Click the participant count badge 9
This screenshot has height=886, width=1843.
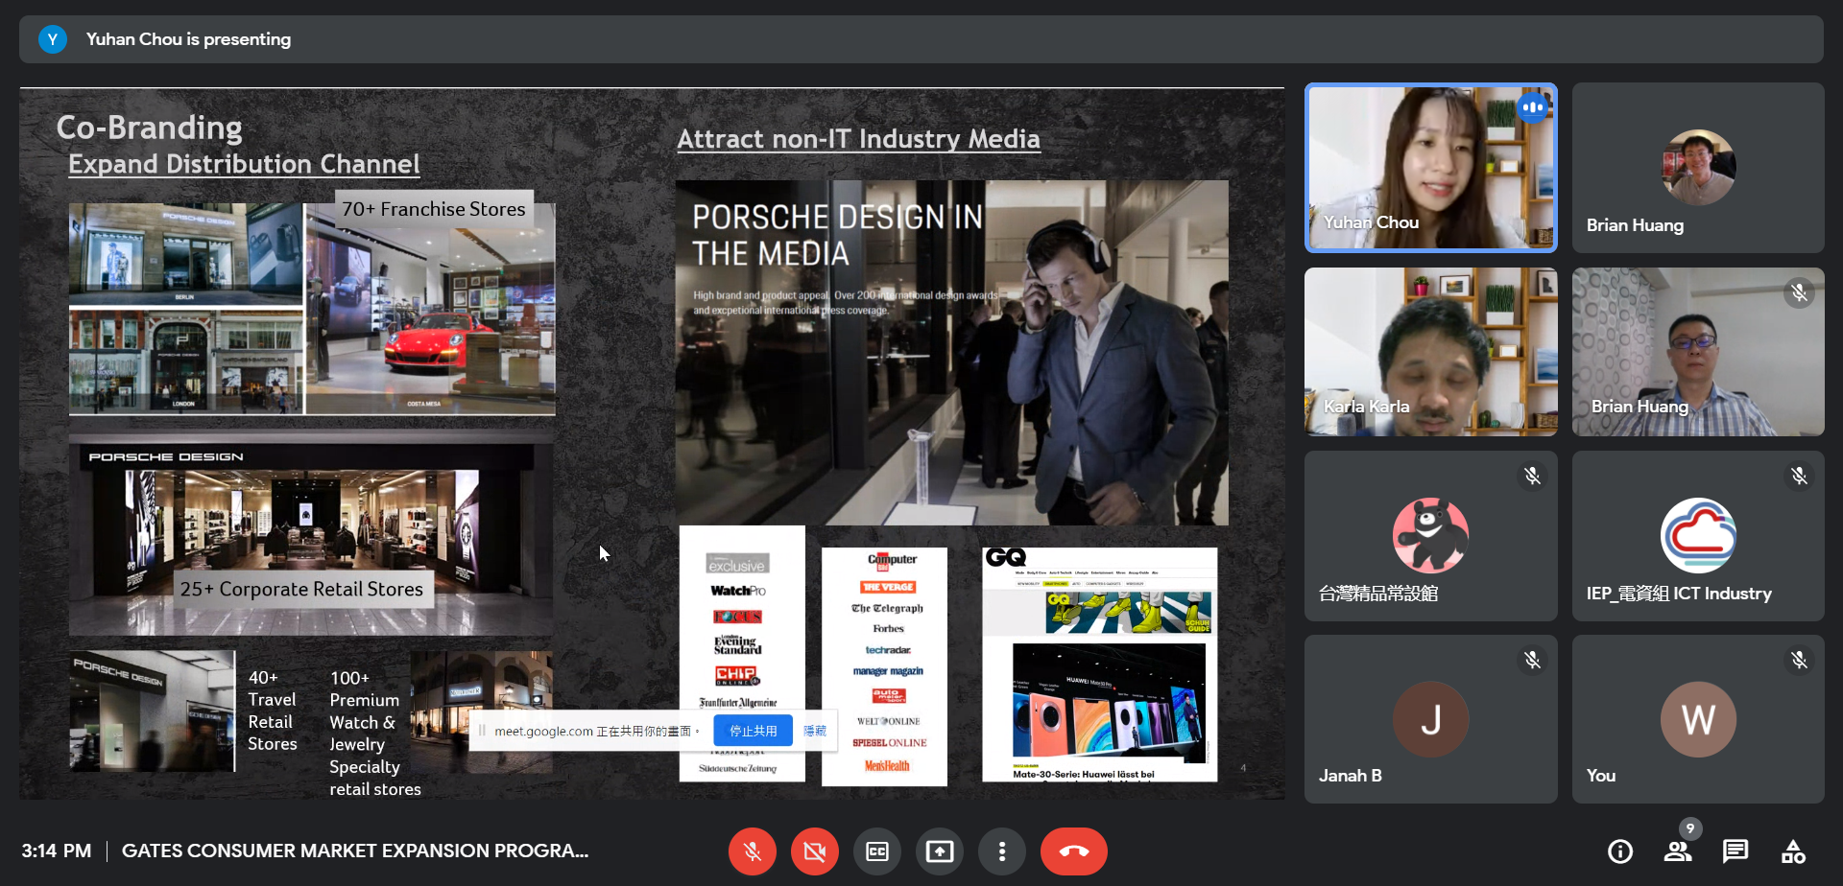click(x=1690, y=828)
